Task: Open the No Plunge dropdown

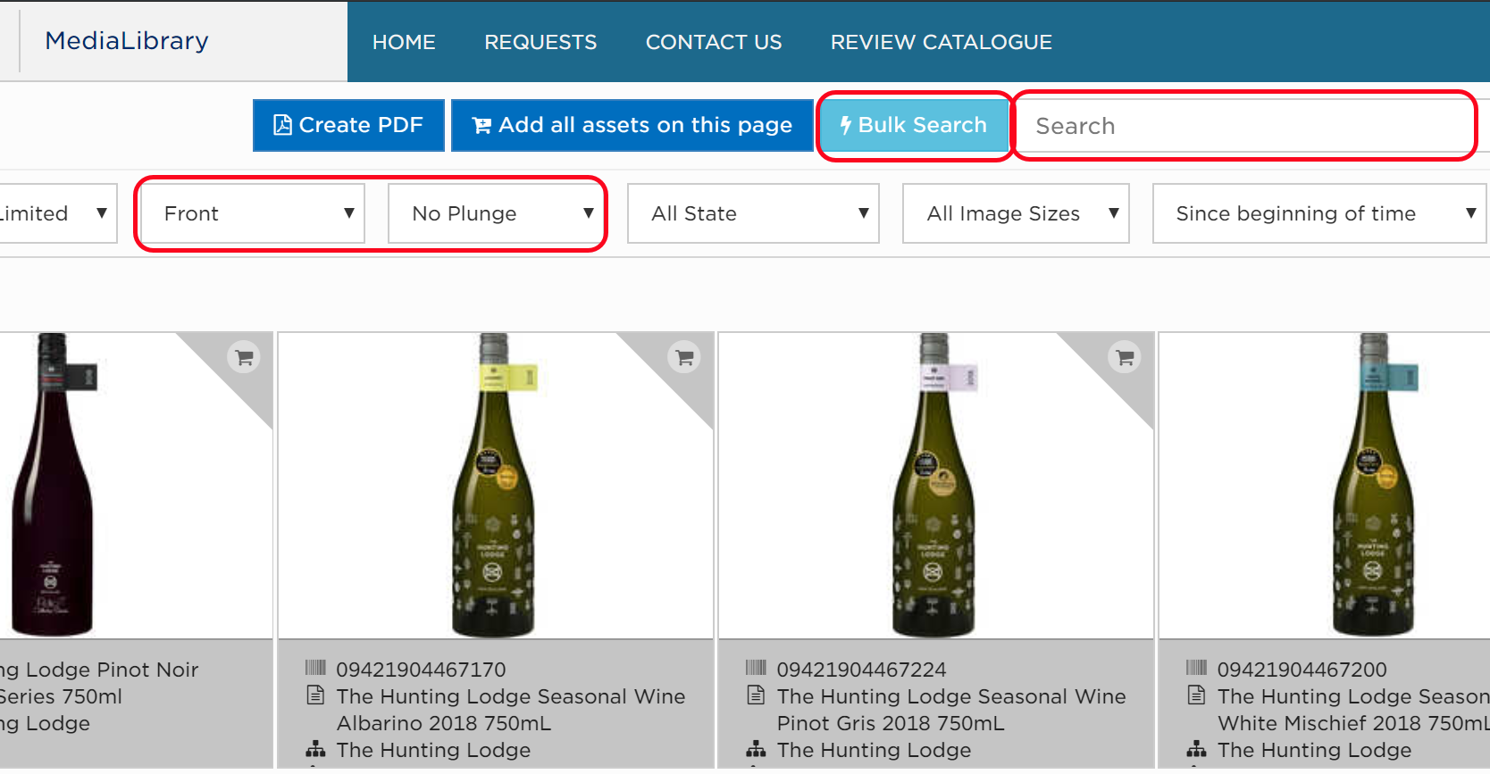Action: [x=495, y=213]
